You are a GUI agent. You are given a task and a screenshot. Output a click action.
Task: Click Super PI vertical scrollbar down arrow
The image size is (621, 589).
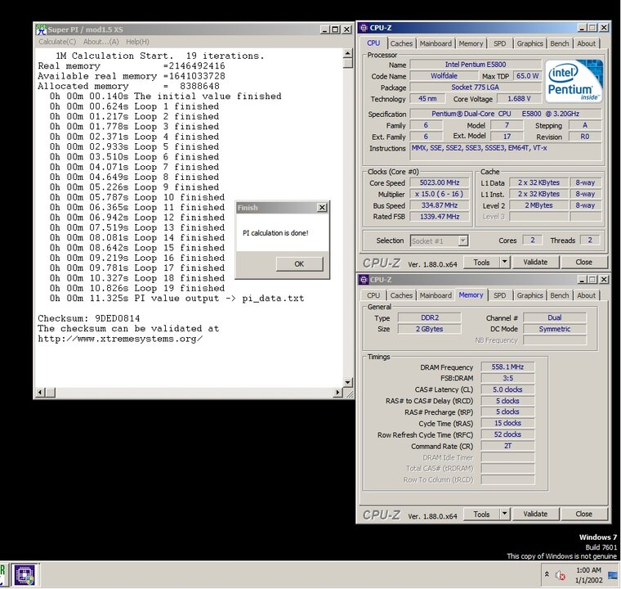(x=348, y=382)
